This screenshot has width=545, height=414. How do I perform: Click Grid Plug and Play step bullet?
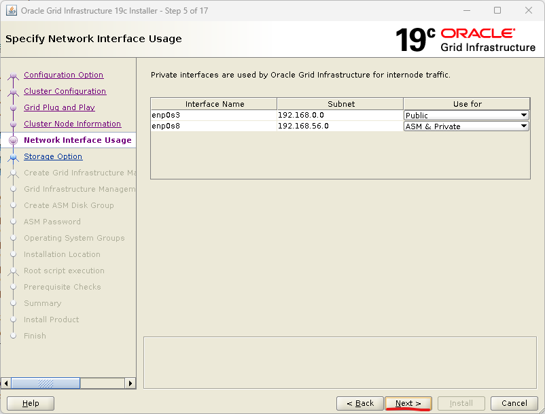(13, 108)
